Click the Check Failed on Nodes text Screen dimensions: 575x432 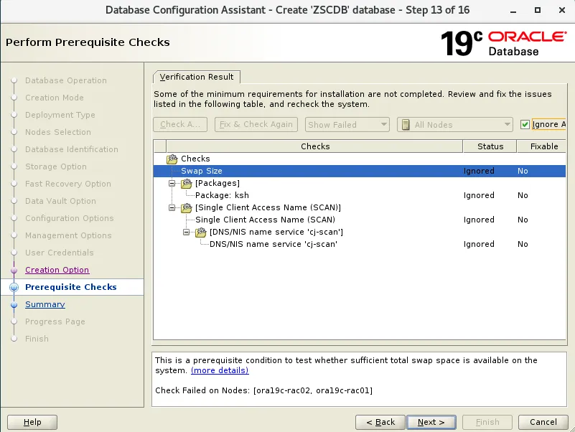pyautogui.click(x=263, y=390)
